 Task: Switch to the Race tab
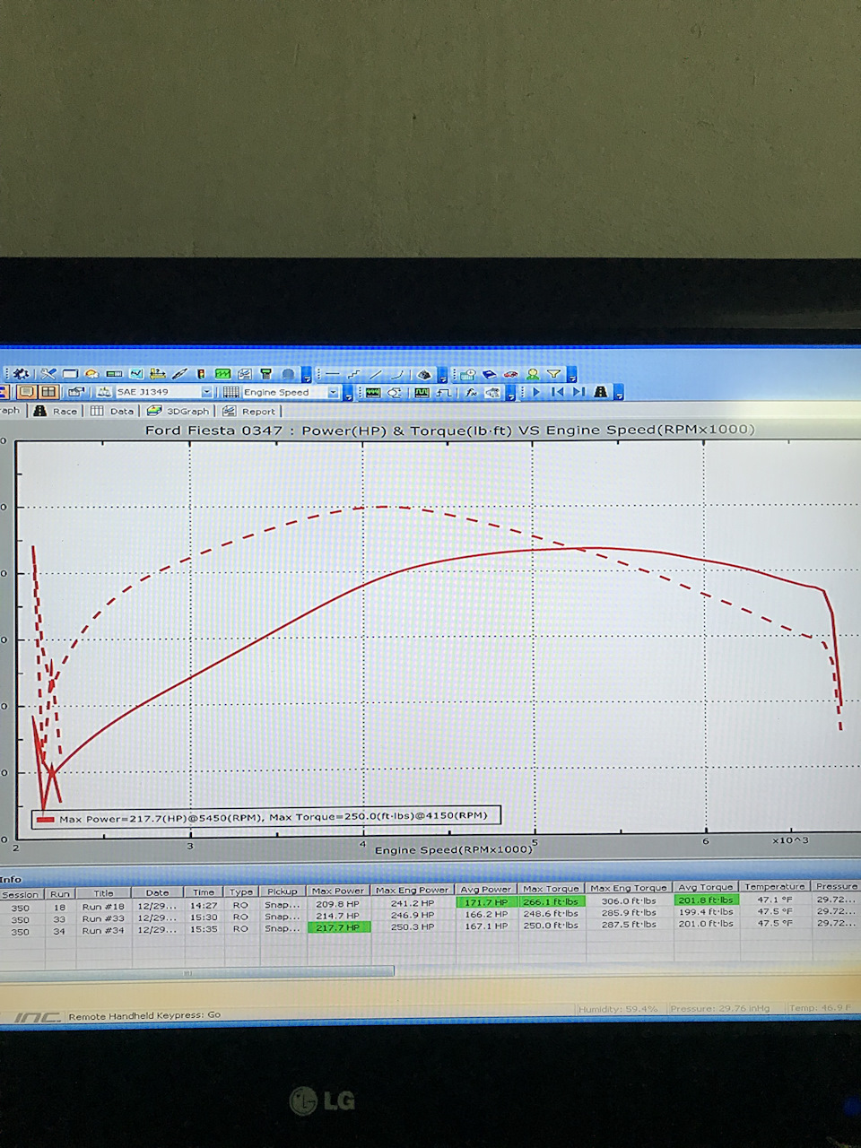(x=57, y=411)
